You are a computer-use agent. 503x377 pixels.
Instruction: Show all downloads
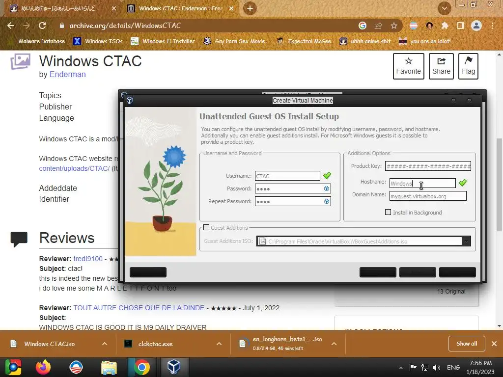click(x=467, y=344)
